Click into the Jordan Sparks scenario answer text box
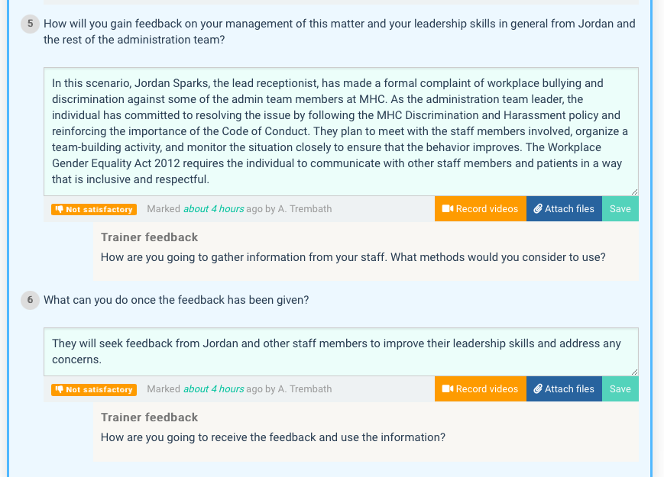Screen dimensions: 664x477 pos(341,131)
